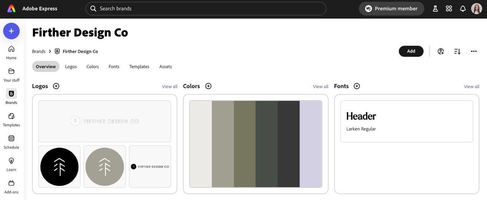This screenshot has width=487, height=200.
Task: Add a new color with plus icon
Action: (x=208, y=86)
